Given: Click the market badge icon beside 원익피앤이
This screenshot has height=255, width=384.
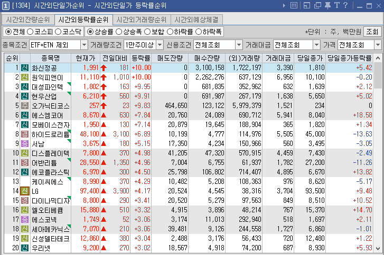Looking at the screenshot, I should pyautogui.click(x=25, y=77).
